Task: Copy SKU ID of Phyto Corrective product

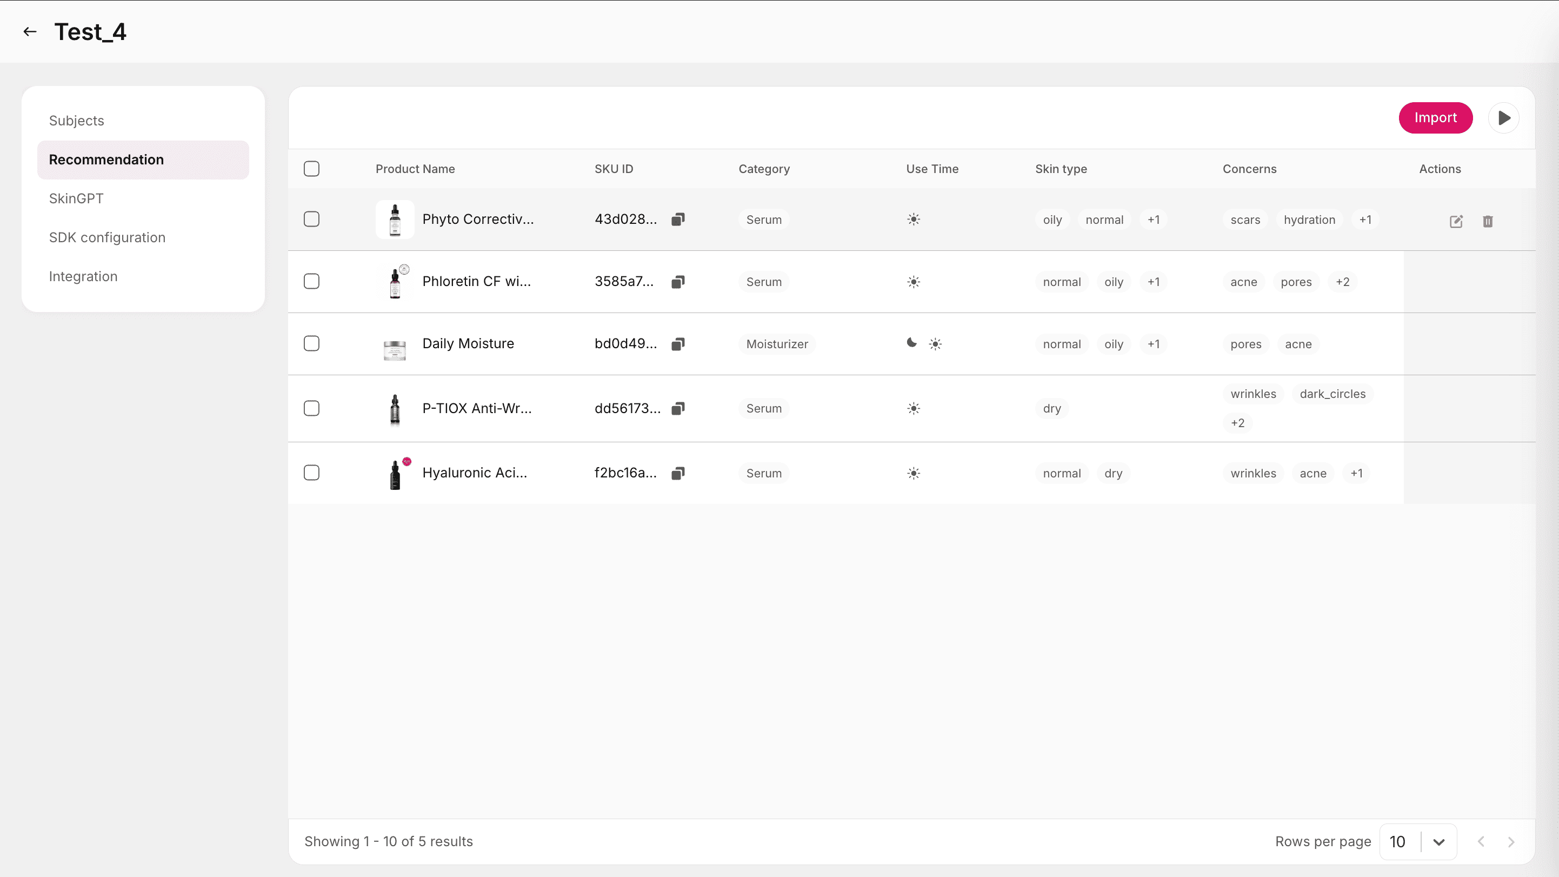Action: pyautogui.click(x=678, y=219)
